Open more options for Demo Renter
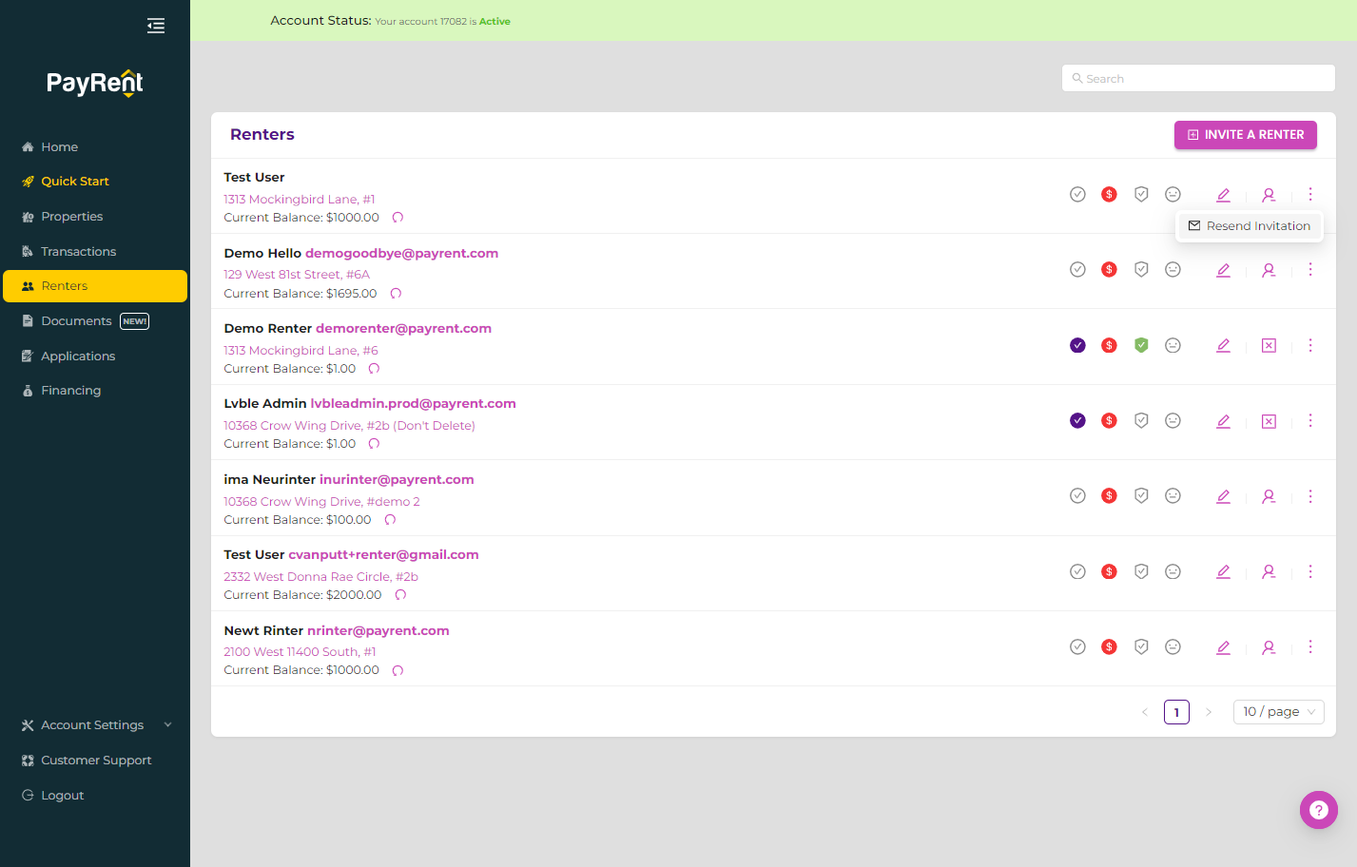The height and width of the screenshot is (867, 1357). pos(1310,345)
